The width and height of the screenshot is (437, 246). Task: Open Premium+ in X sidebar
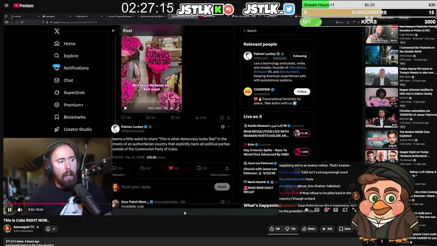69,105
